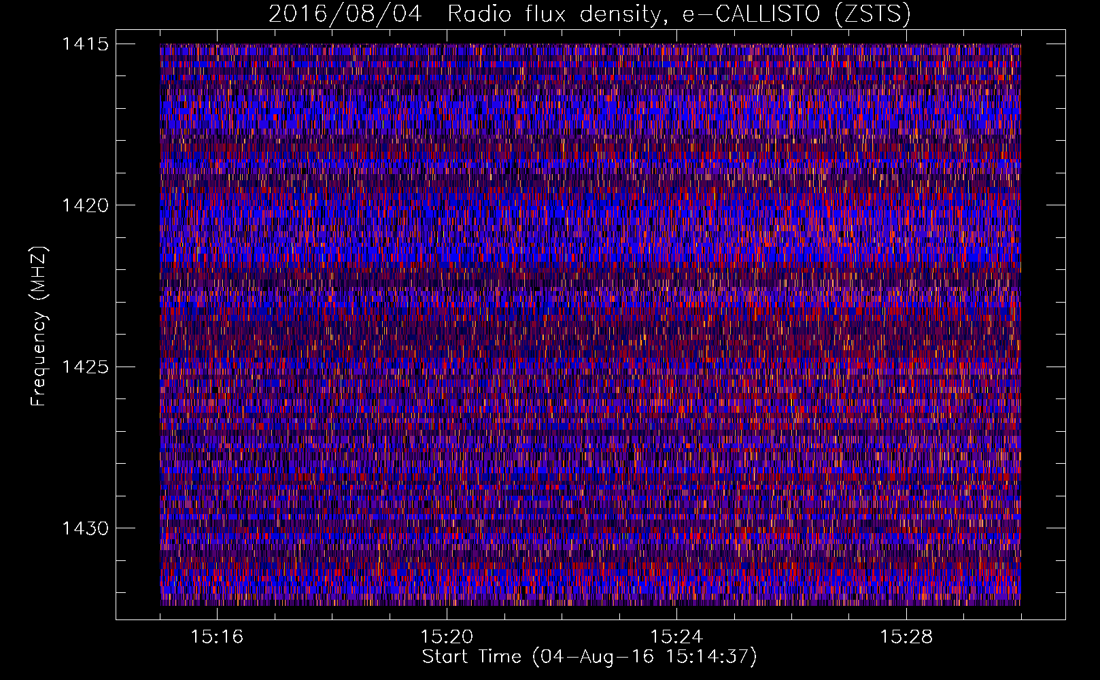Click the 1430 frequency tick label

pyautogui.click(x=86, y=528)
